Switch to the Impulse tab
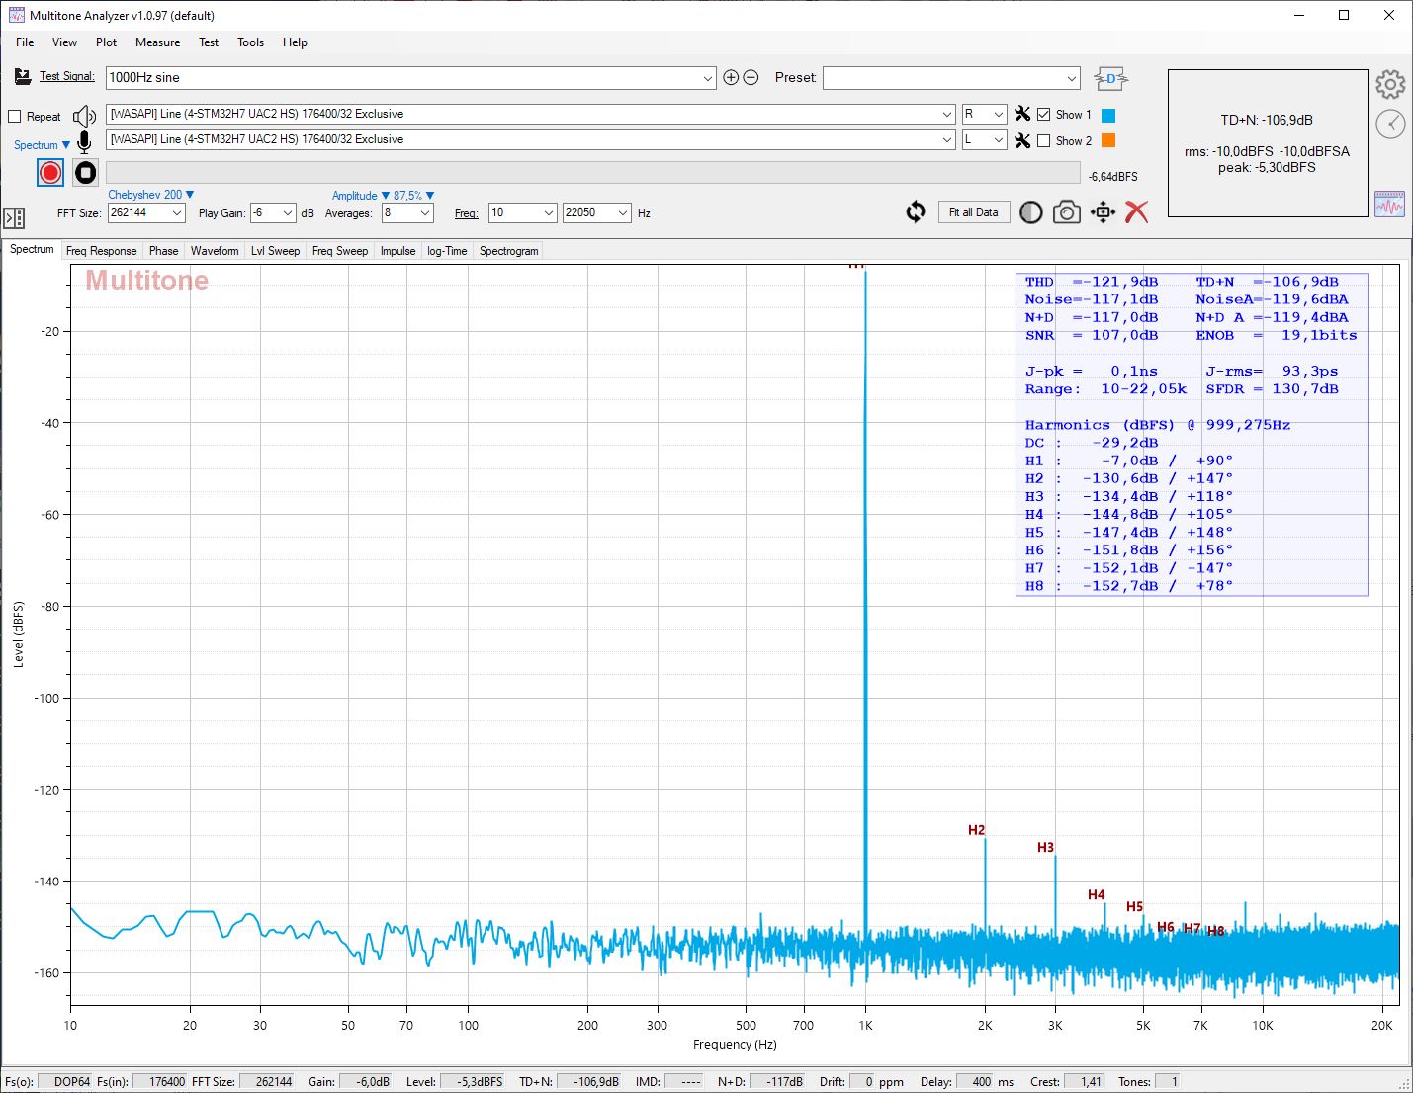Viewport: 1413px width, 1093px height. click(397, 251)
